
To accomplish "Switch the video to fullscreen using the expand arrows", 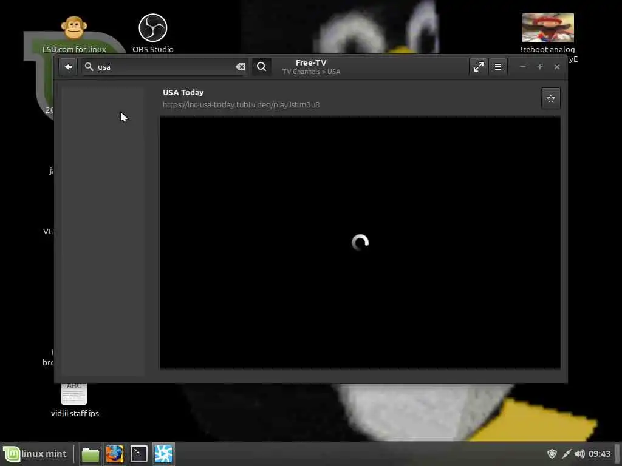I will (x=479, y=67).
